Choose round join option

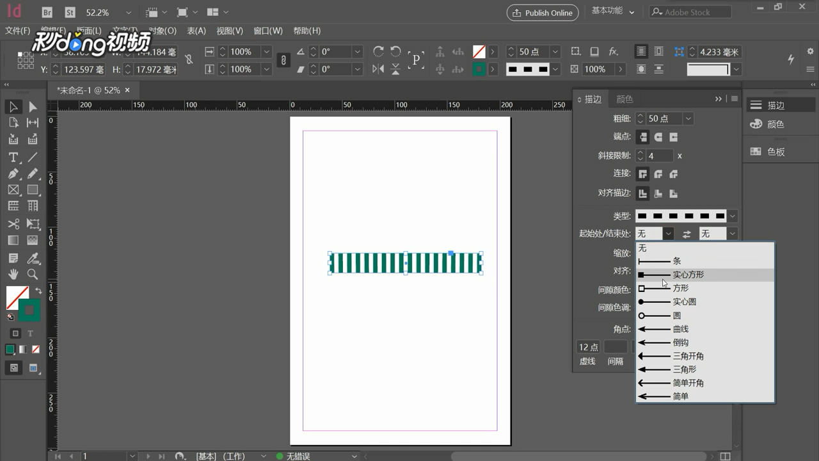[x=658, y=174]
